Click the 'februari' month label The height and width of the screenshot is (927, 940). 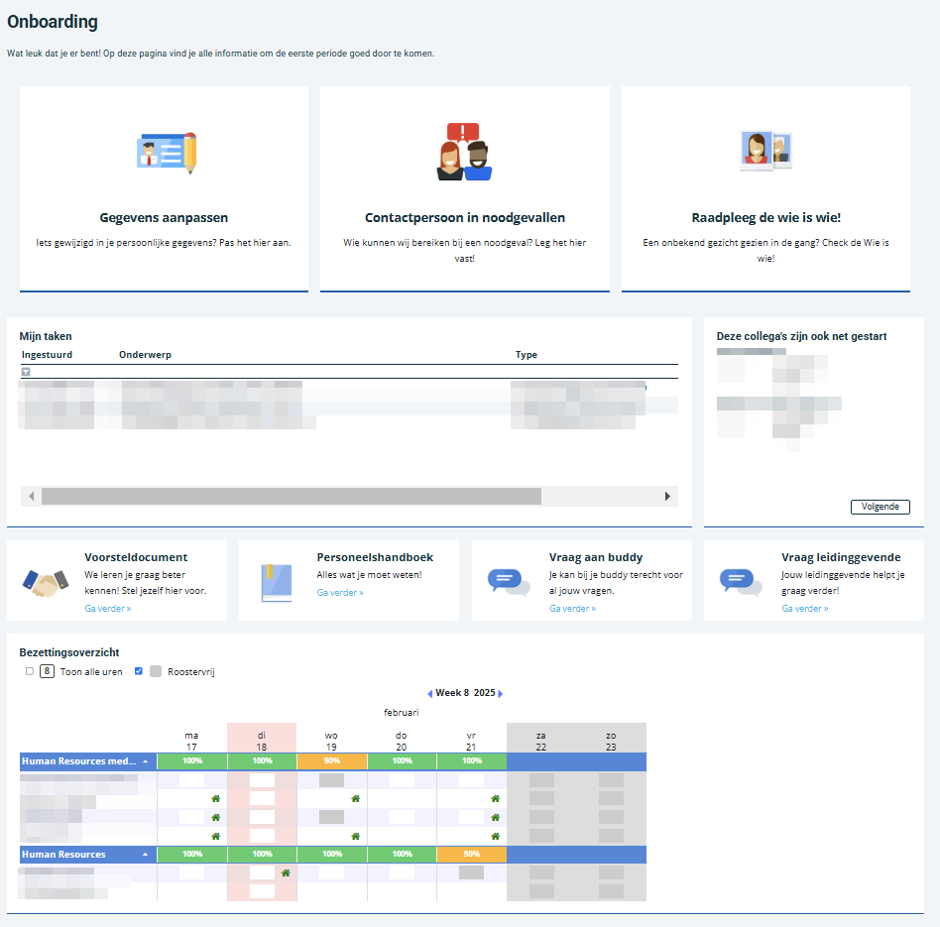[401, 712]
